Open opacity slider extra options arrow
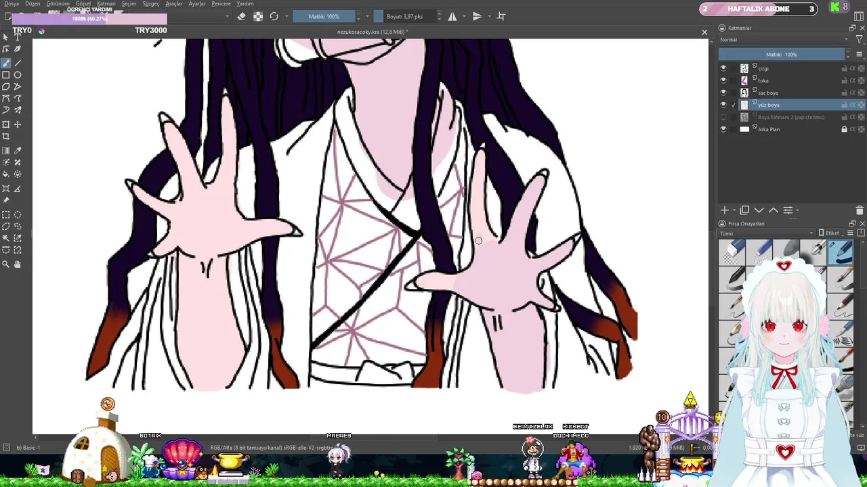The width and height of the screenshot is (867, 487). [x=368, y=16]
